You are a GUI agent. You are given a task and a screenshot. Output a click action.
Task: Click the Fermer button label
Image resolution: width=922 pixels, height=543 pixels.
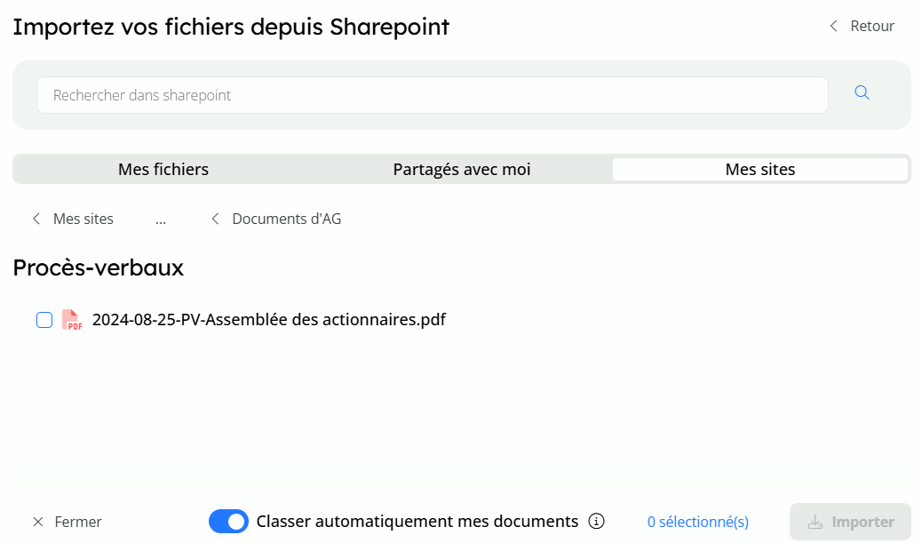[78, 522]
